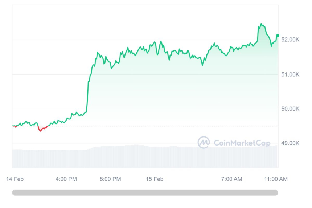
Task: Click the horizontal scrollbar below the chart
Action: (145, 193)
